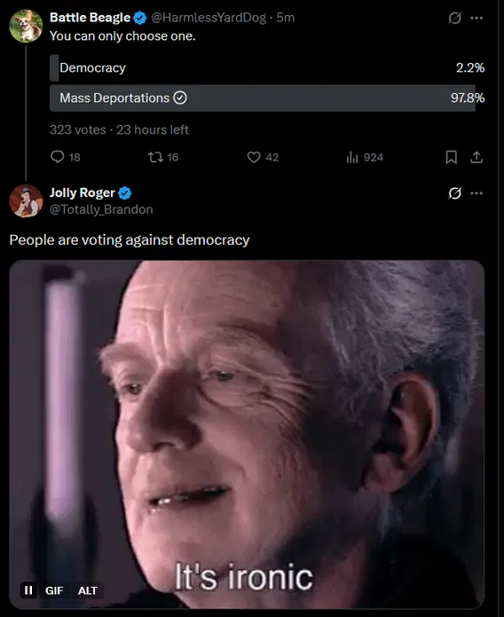Open more options on Battle Beagle's tweet
Viewport: 504px width, 617px height.
(x=476, y=18)
